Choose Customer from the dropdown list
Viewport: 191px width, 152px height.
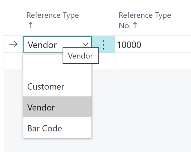pos(57,86)
